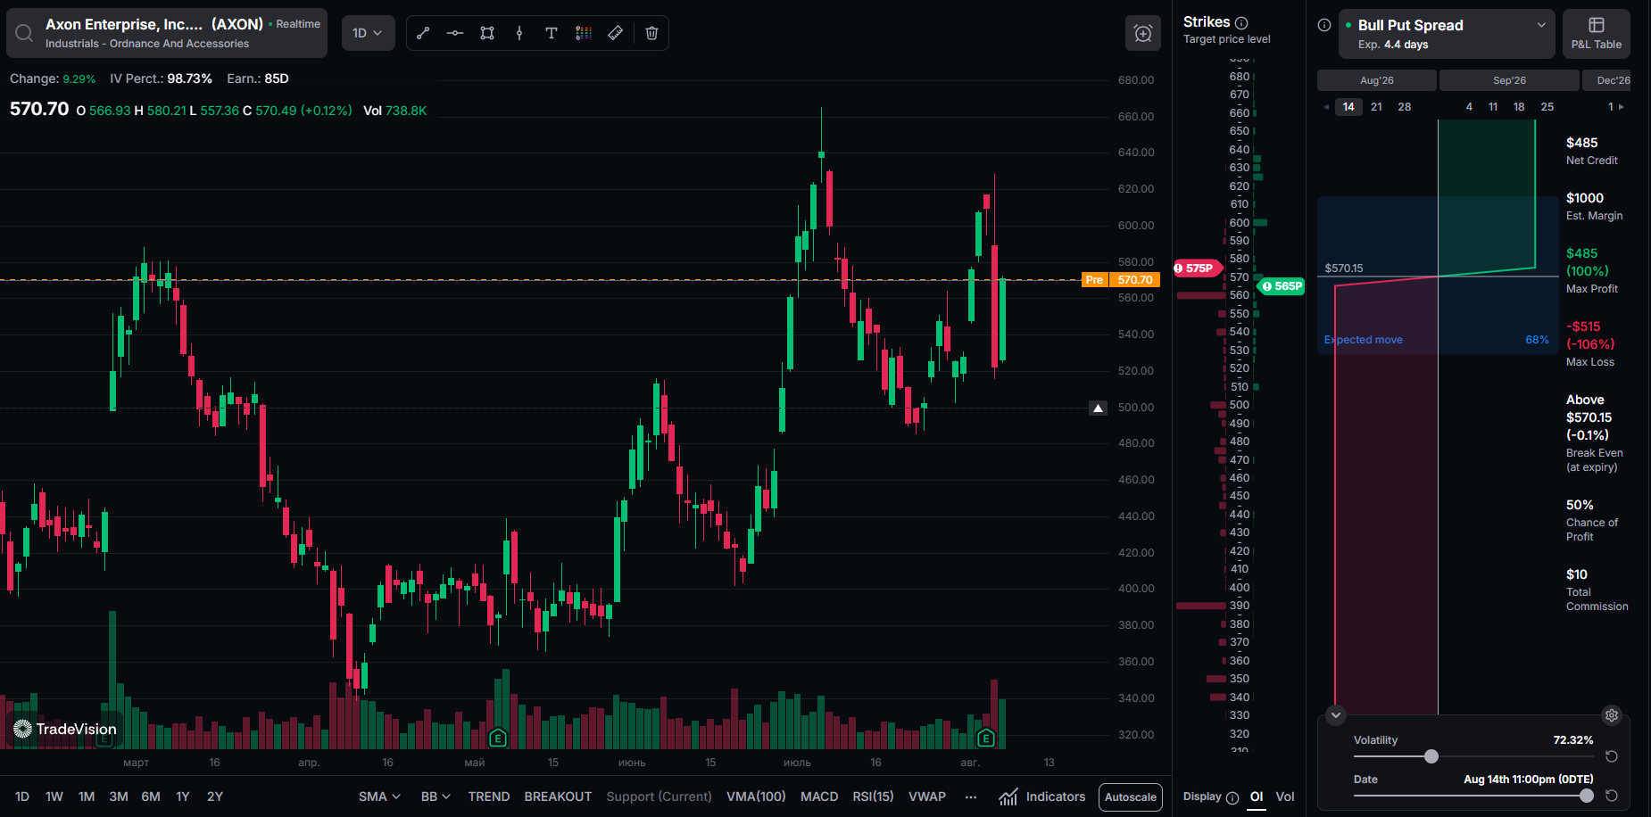Expand the SMA indicator dropdown
Viewport: 1651px width, 817px height.
pyautogui.click(x=379, y=796)
